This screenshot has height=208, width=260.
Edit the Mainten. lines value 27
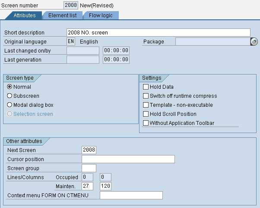point(87,186)
